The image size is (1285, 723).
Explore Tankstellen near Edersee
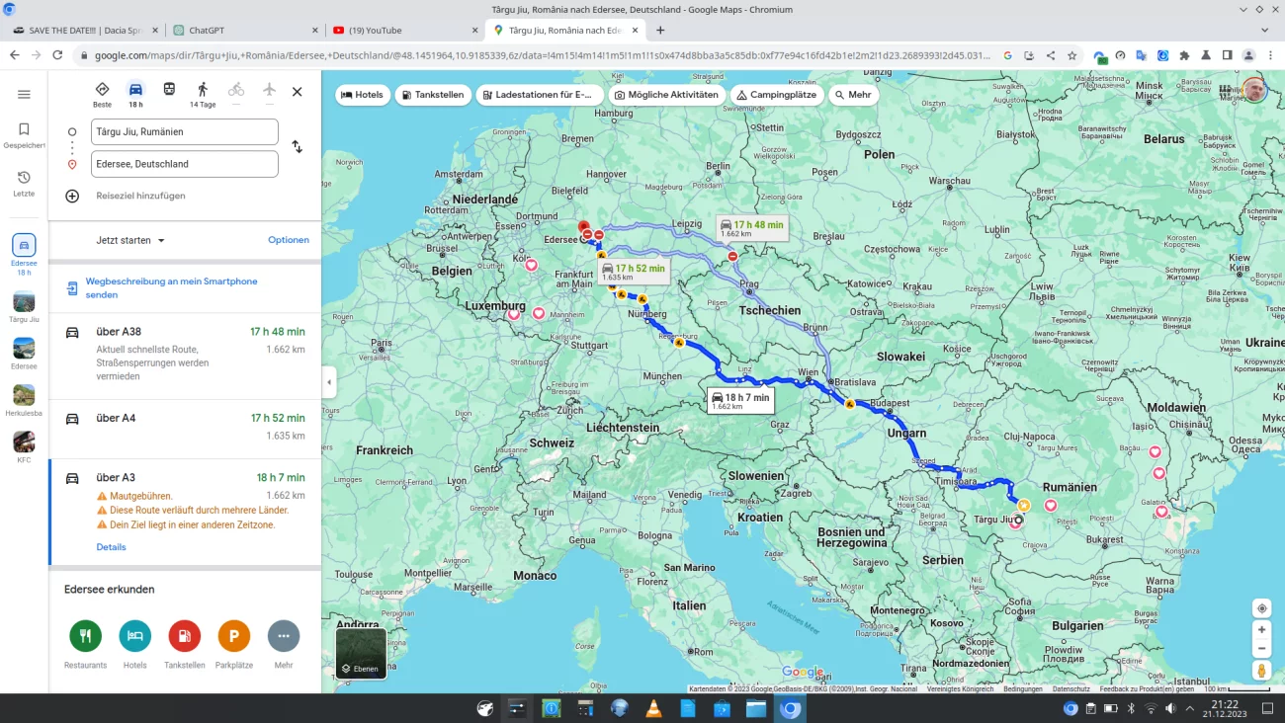[185, 643]
